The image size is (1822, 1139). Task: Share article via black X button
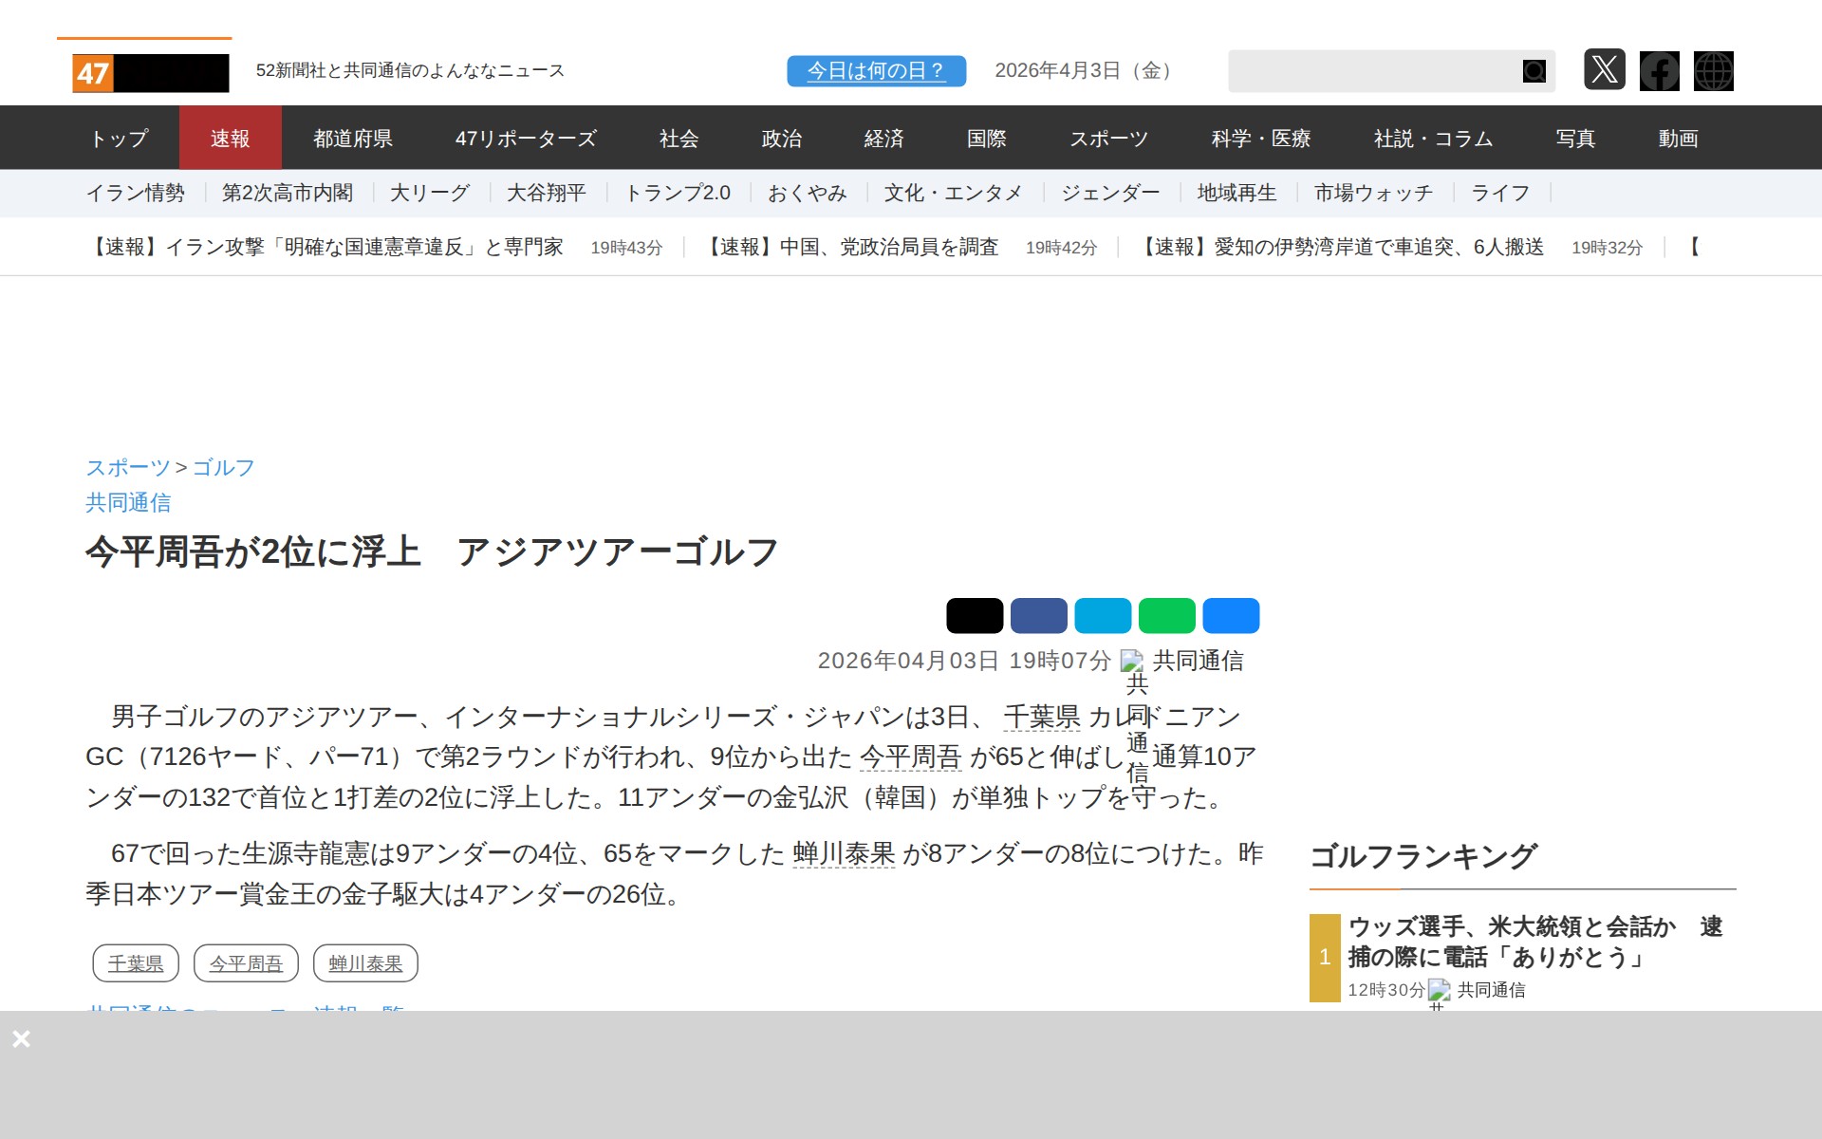974,616
